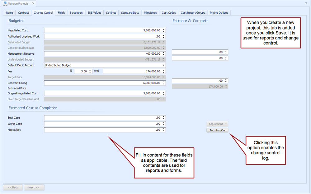Click the Turn Log On button
The image size is (311, 194).
217,130
